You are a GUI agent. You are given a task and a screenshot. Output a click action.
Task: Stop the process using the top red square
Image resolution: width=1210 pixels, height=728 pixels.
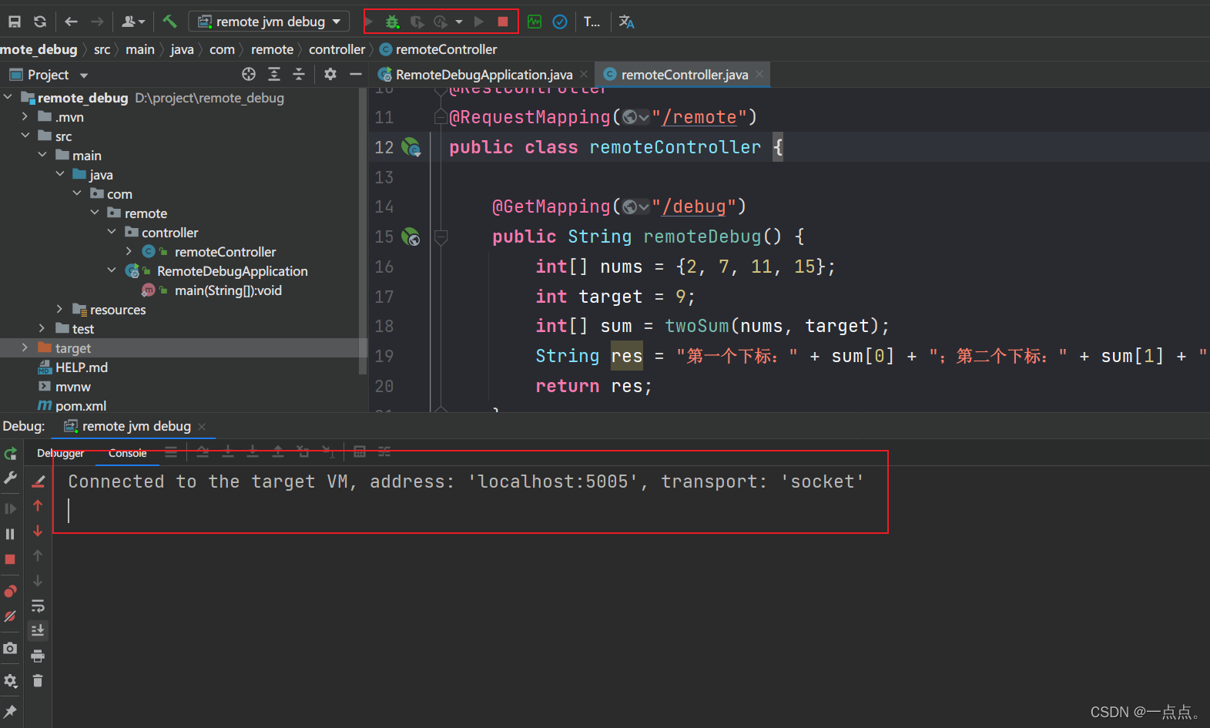503,22
